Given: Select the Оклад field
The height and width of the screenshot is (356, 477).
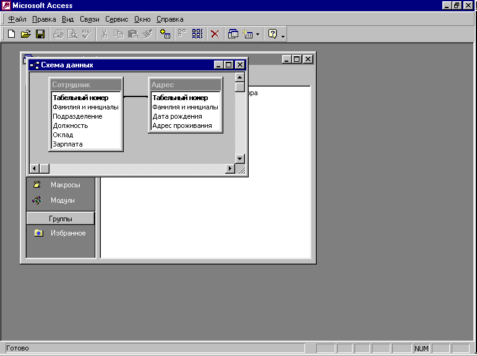Looking at the screenshot, I should [x=86, y=135].
